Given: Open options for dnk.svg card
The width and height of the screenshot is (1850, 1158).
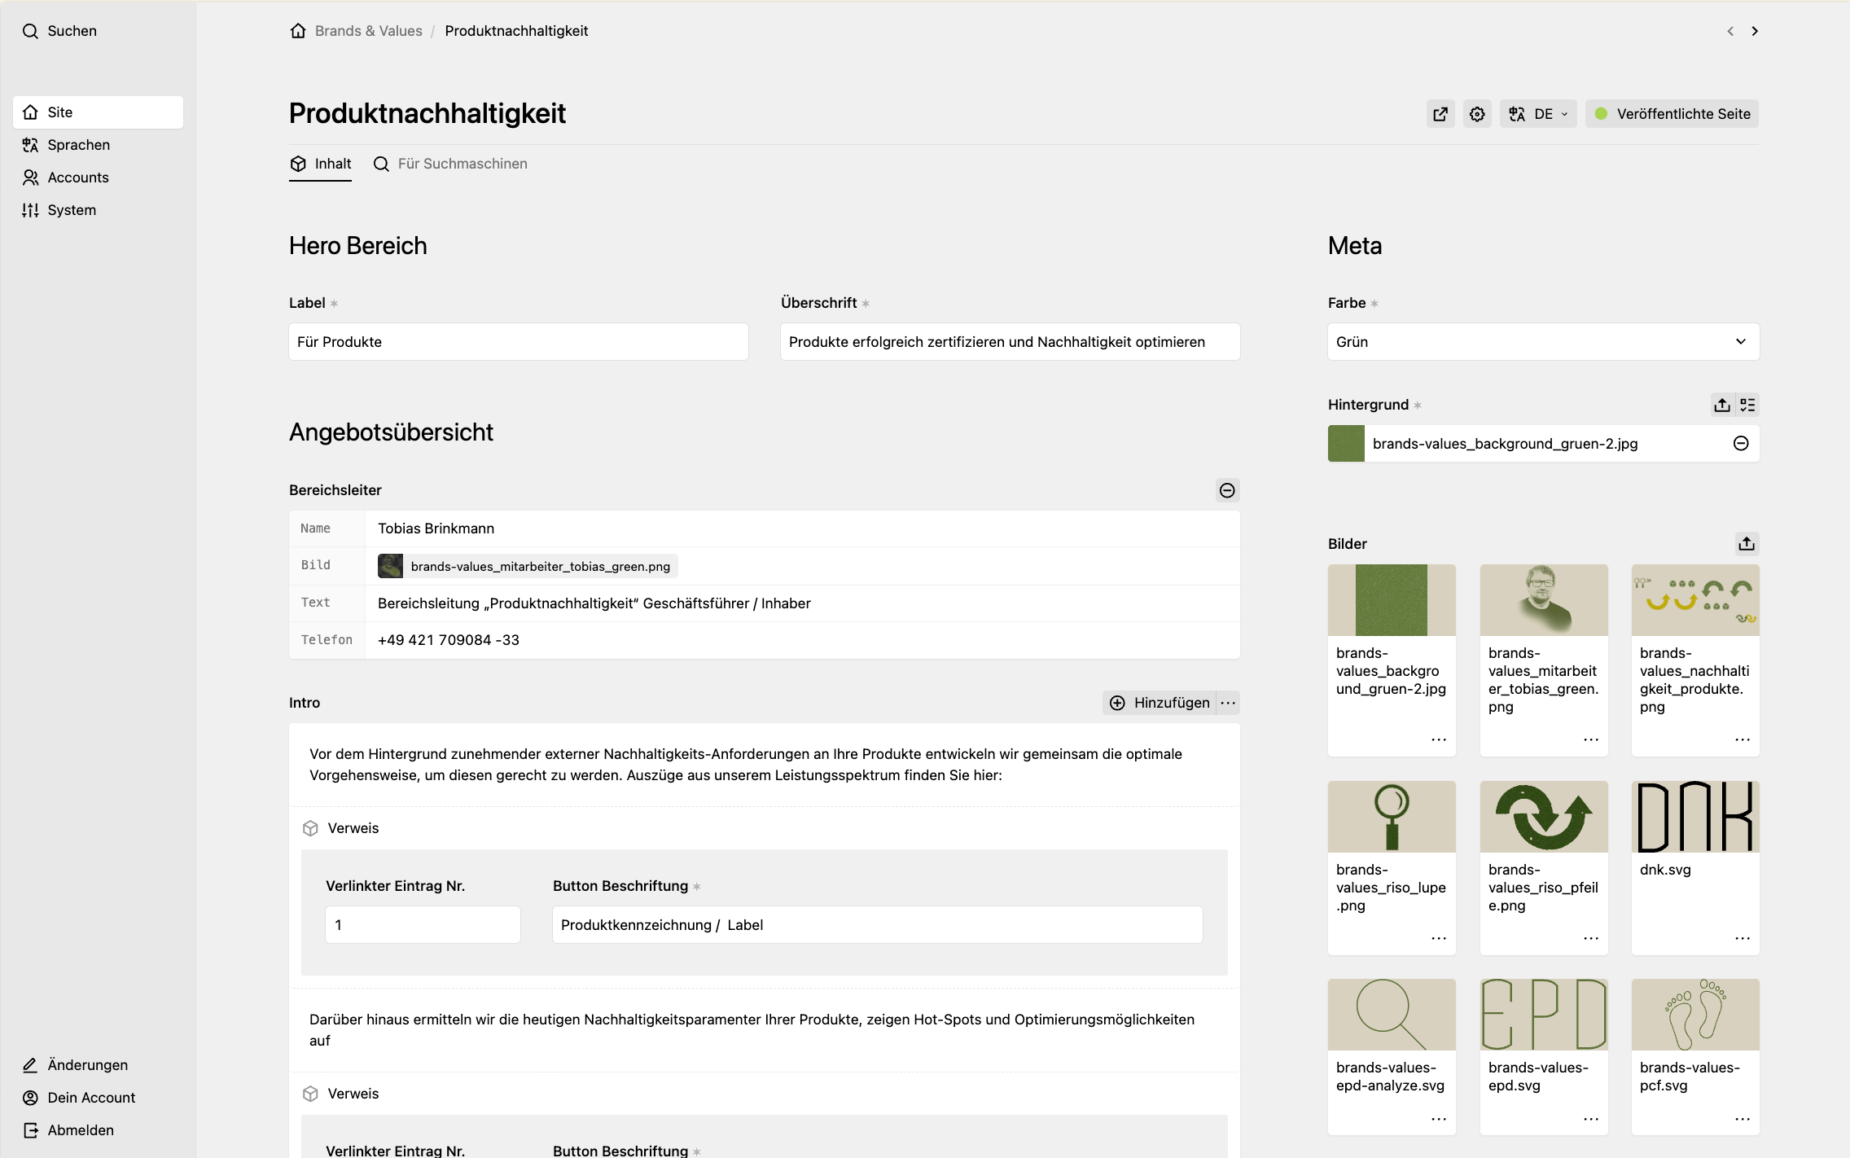Looking at the screenshot, I should point(1743,938).
